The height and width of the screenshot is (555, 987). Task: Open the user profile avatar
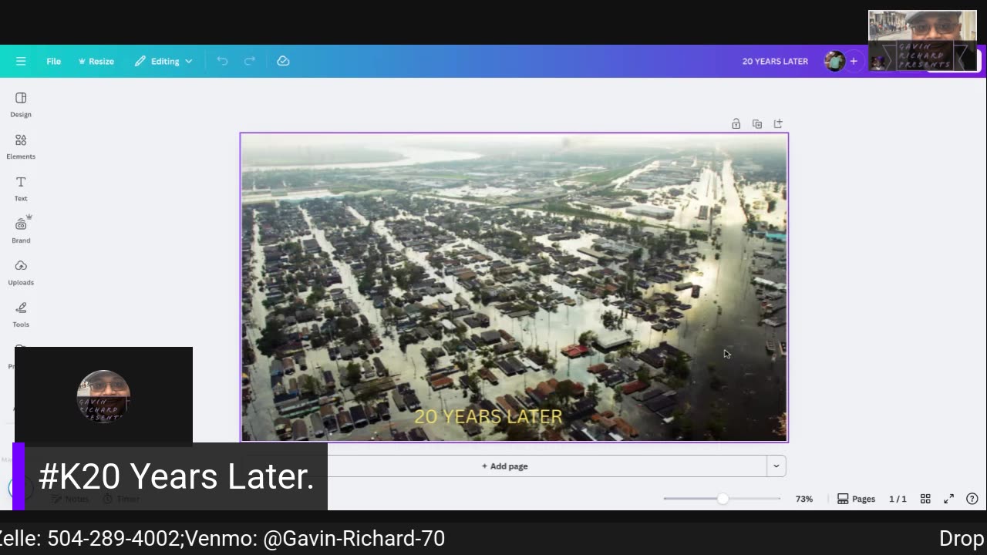[834, 61]
